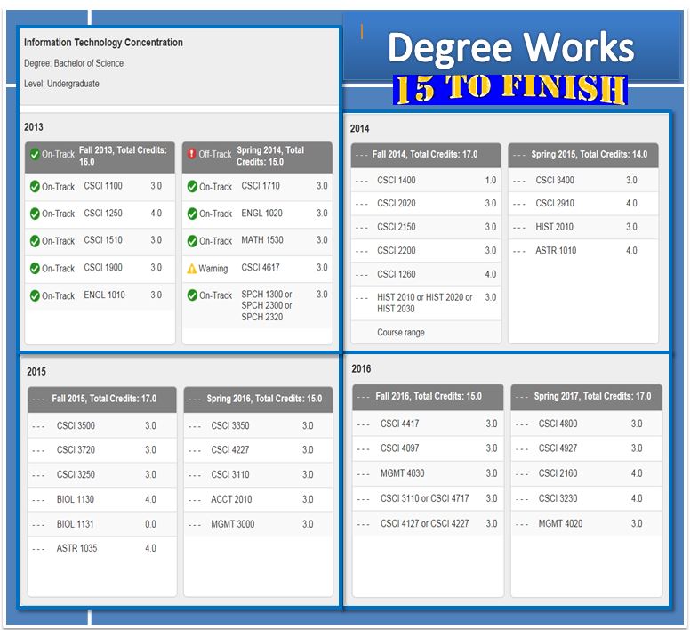
Task: Click the 15 TO FINISH banner
Action: (510, 90)
